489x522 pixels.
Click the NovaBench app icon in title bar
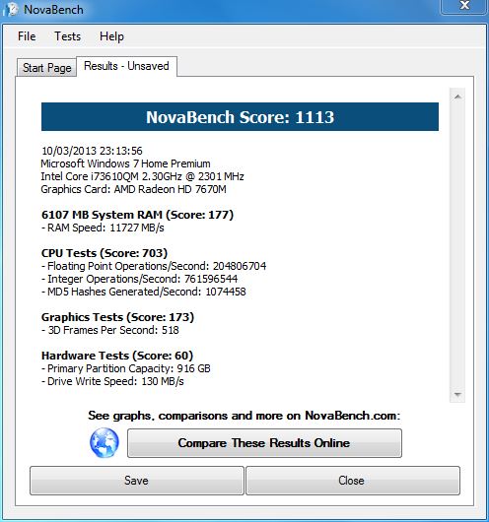[11, 9]
